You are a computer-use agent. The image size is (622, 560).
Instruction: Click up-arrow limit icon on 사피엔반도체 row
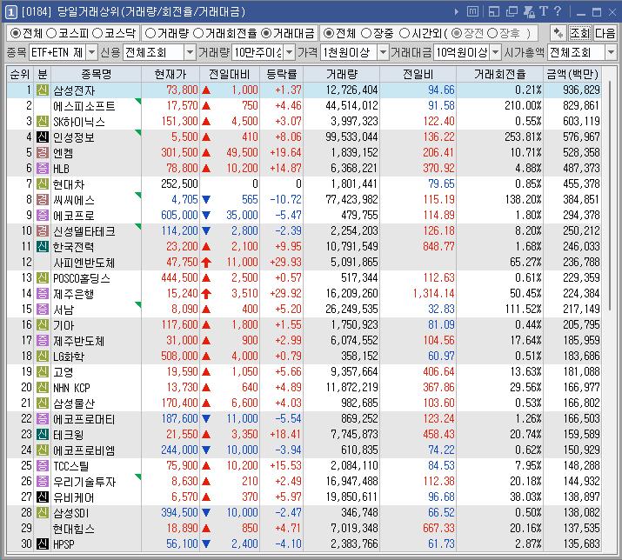[206, 262]
